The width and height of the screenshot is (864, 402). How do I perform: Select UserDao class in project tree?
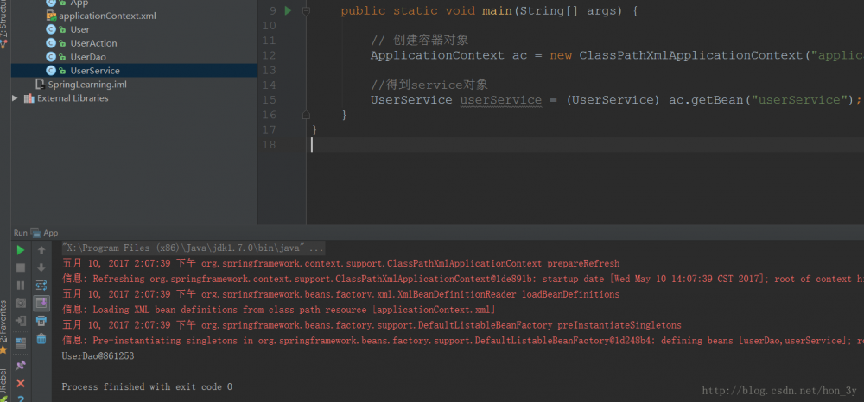87,57
